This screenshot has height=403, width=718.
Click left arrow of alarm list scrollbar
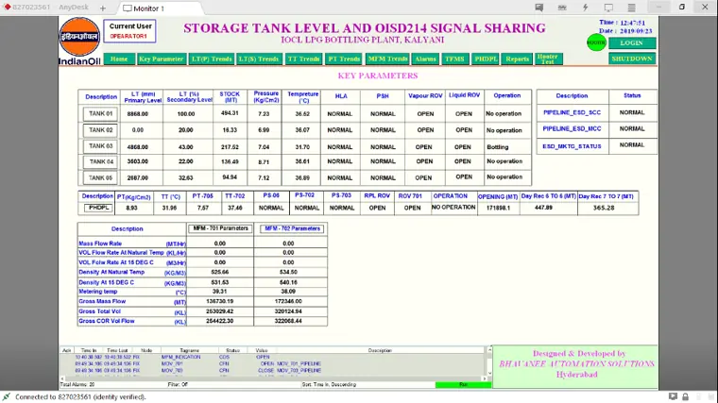tap(62, 378)
